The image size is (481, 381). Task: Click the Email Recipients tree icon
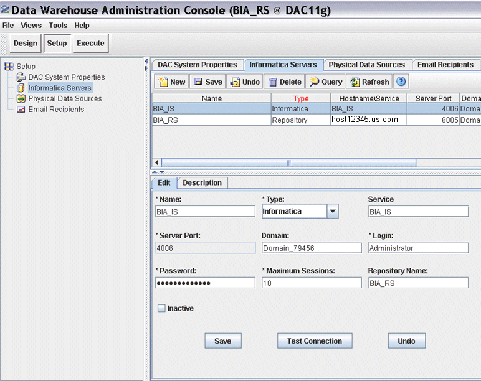pos(21,110)
